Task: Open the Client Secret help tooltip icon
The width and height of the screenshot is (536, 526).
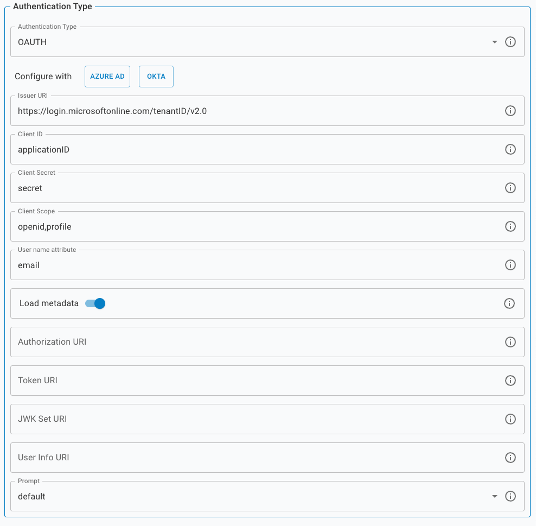Action: point(510,188)
